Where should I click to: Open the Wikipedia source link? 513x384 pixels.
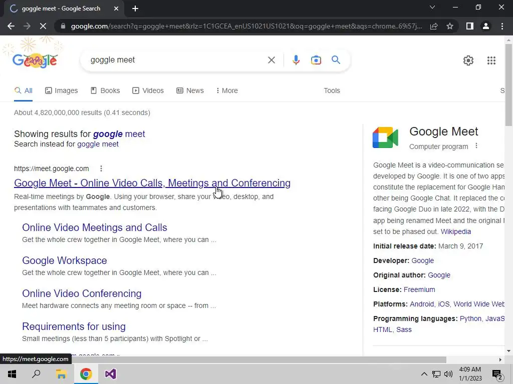[x=456, y=231]
